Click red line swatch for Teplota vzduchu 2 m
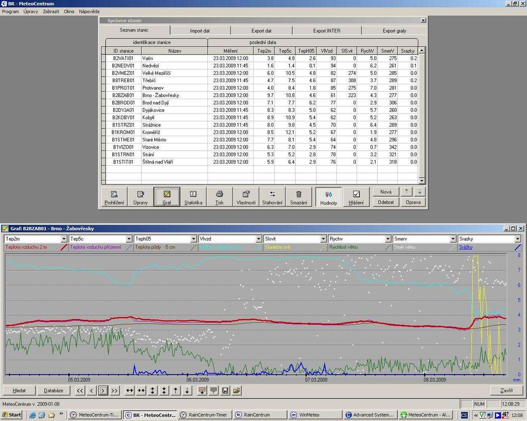 [x=64, y=247]
